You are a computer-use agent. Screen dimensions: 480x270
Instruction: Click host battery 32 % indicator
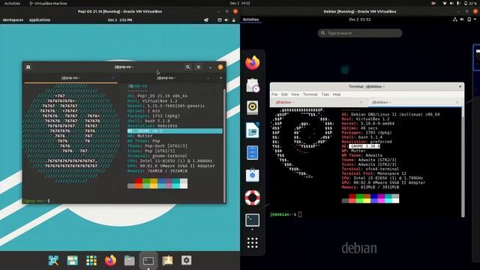pyautogui.click(x=470, y=3)
